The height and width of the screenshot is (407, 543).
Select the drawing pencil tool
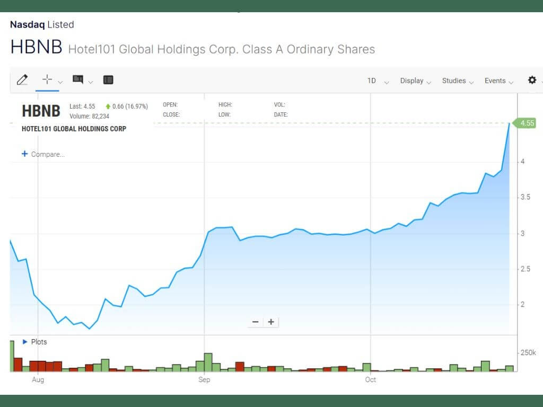(x=23, y=79)
